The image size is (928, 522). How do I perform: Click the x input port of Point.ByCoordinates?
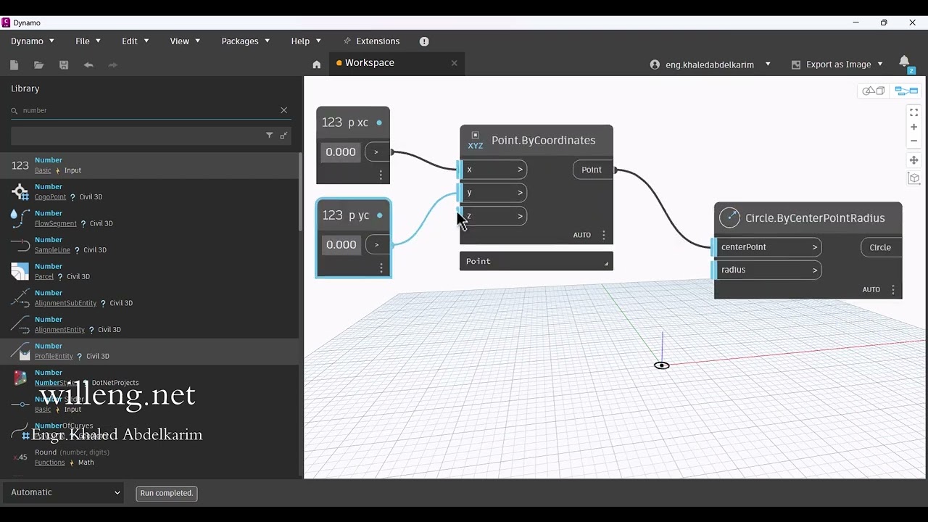[x=493, y=170]
